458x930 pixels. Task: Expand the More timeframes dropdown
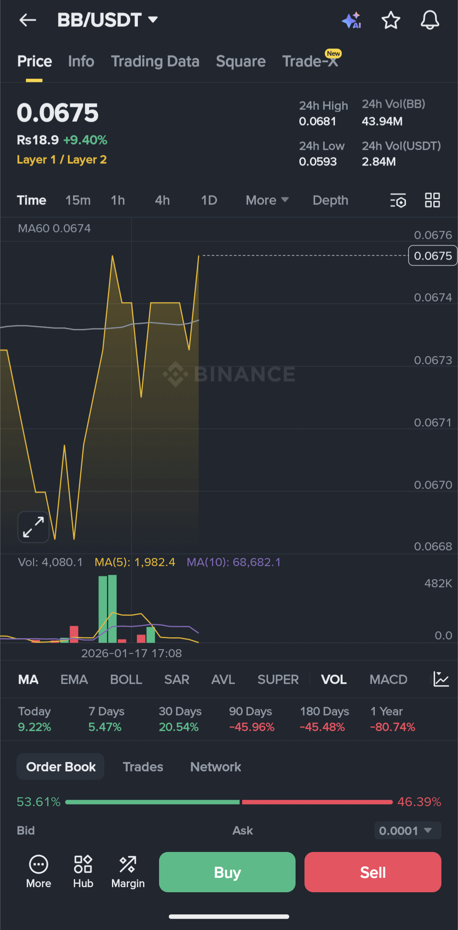[x=267, y=200]
